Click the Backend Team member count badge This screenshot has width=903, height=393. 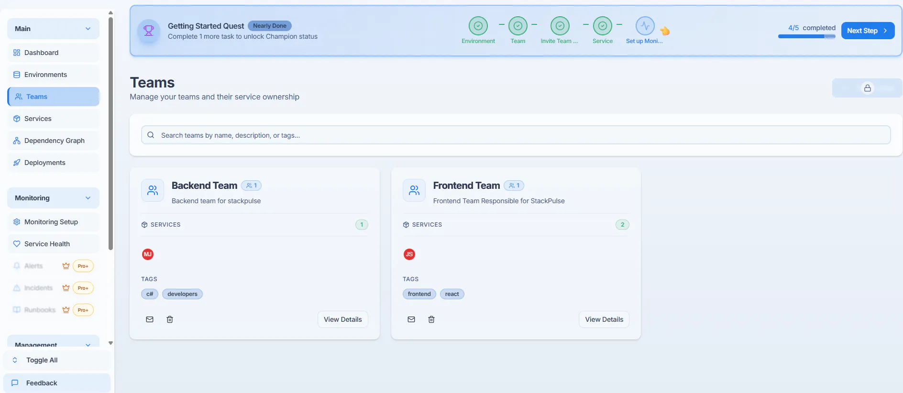pyautogui.click(x=252, y=186)
